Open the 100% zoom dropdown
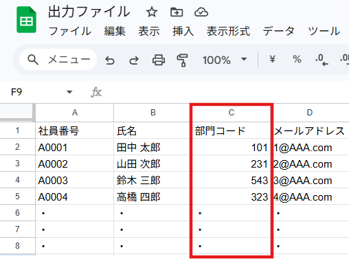The width and height of the screenshot is (349, 259). 244,59
